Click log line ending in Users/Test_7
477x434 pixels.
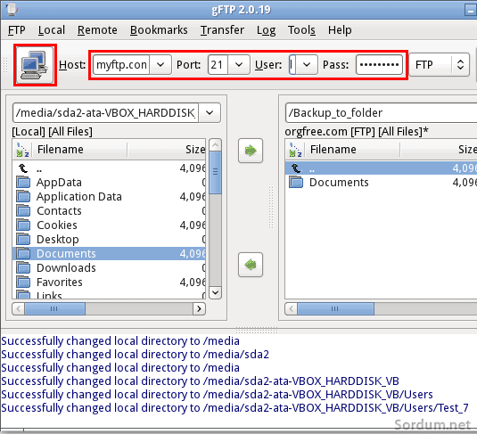coord(234,408)
